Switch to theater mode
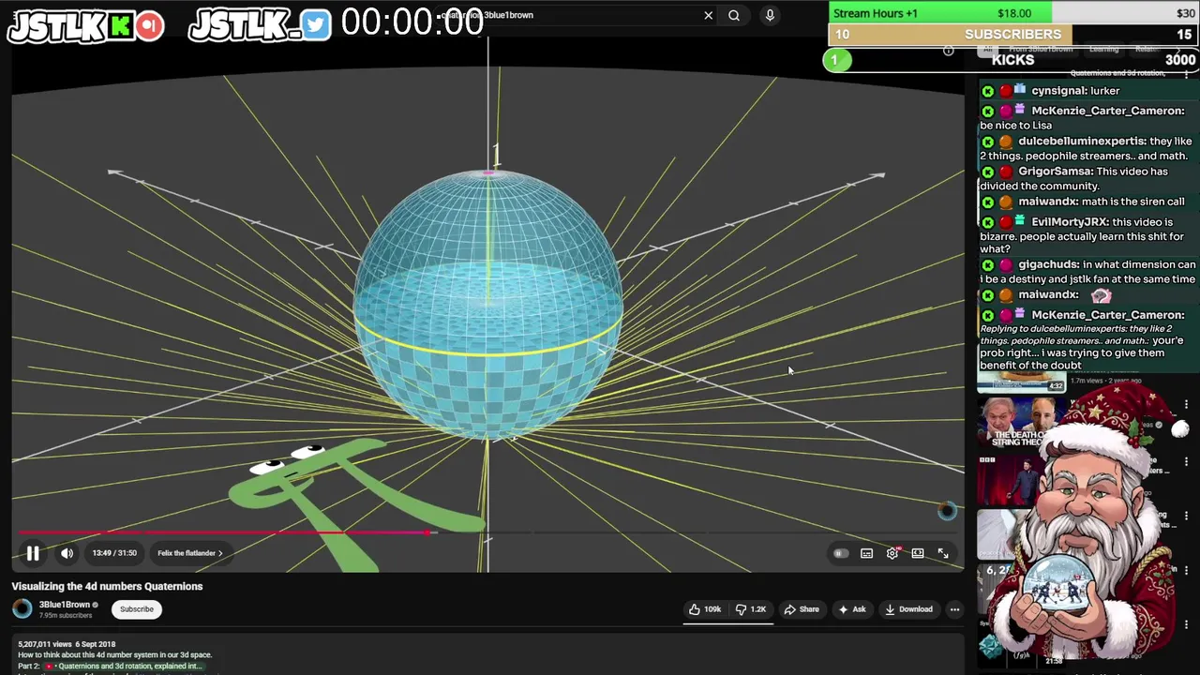Viewport: 1200px width, 675px height. coord(918,553)
